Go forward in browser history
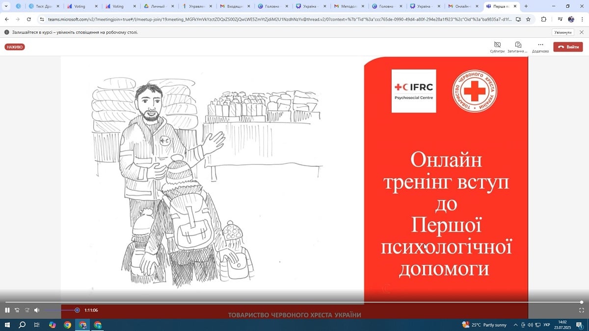 18,19
